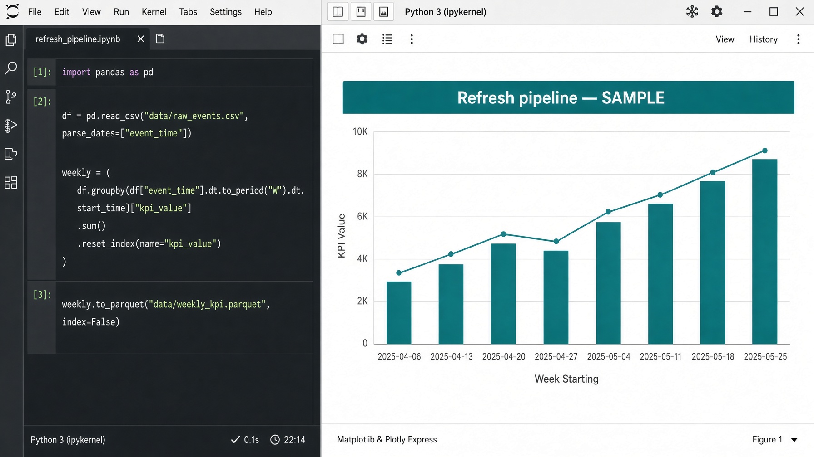Viewport: 814px width, 457px height.
Task: Click the square frame icon in plot toolbar
Action: [338, 39]
